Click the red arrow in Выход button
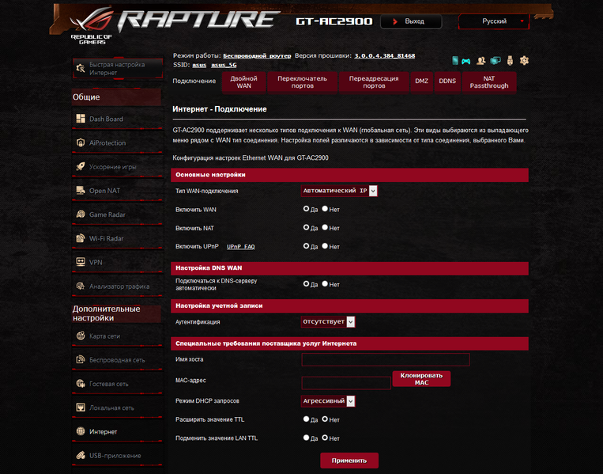 (395, 21)
